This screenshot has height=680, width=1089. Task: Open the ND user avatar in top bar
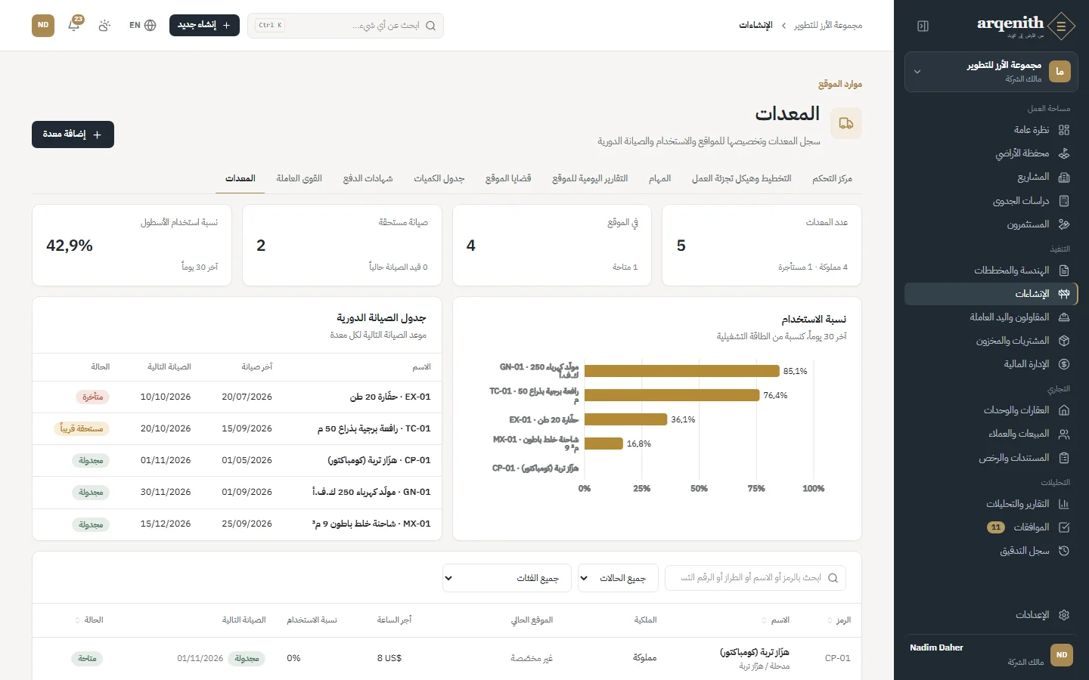[43, 25]
